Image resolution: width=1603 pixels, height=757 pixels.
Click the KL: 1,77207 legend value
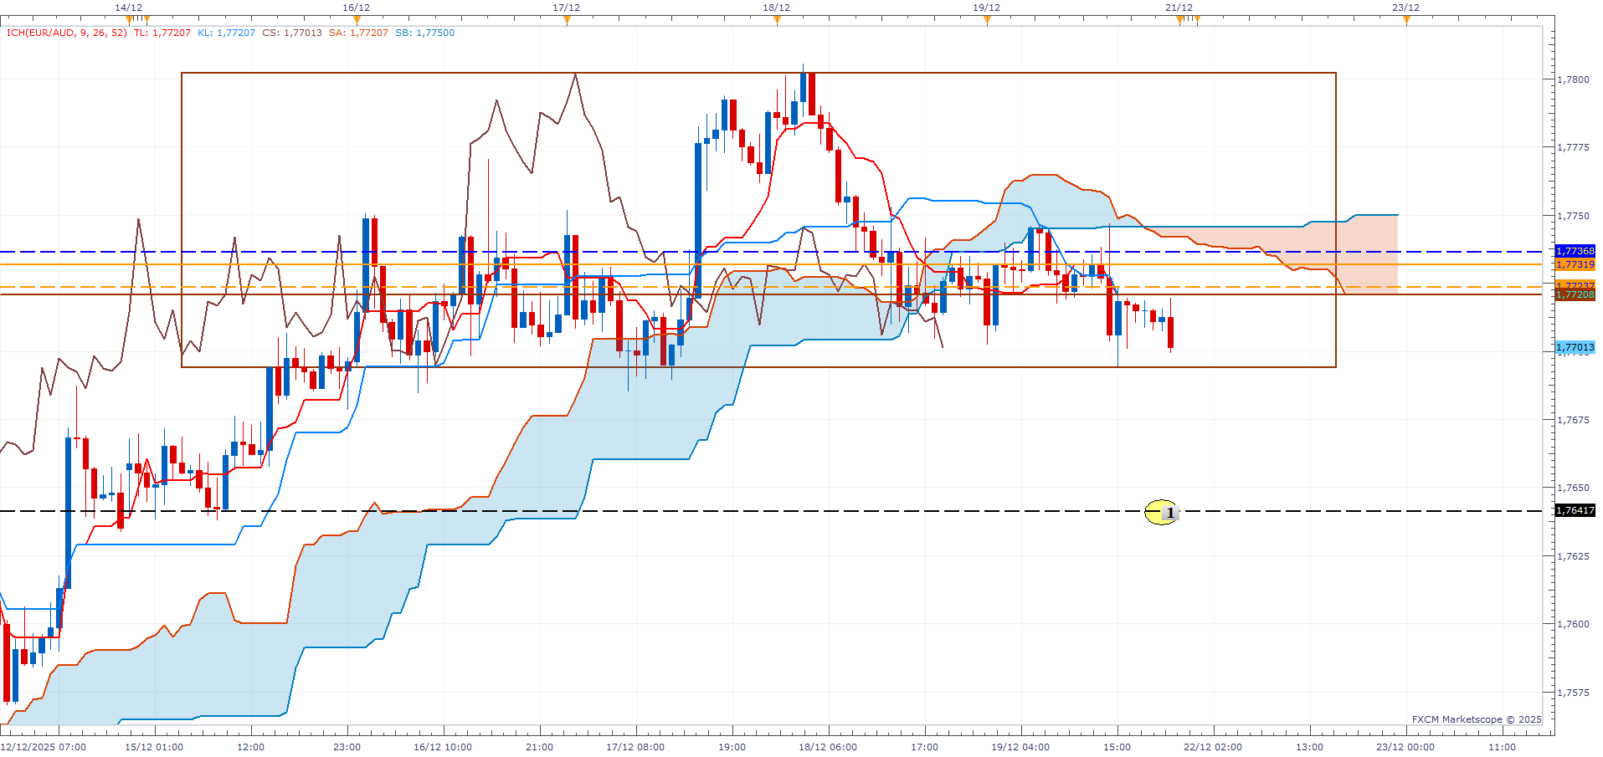pos(226,33)
